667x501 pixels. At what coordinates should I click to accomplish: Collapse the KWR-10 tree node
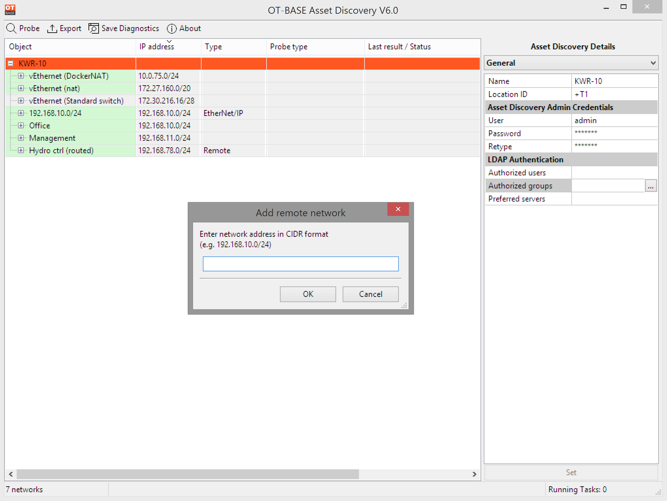point(10,63)
